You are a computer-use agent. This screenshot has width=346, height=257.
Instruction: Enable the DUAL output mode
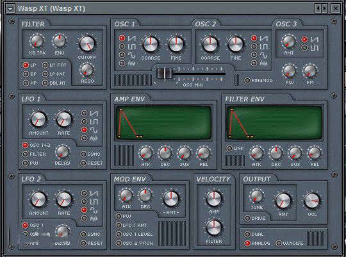click(247, 234)
